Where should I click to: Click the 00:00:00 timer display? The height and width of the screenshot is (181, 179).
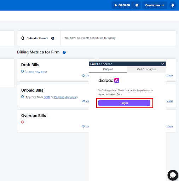[x=124, y=5]
